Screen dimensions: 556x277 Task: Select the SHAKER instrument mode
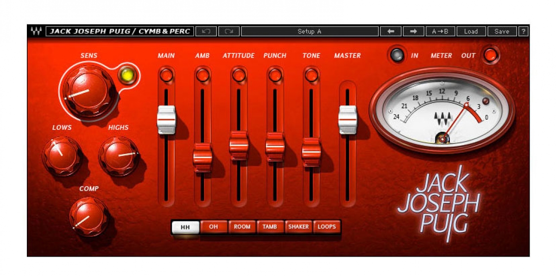[298, 227]
